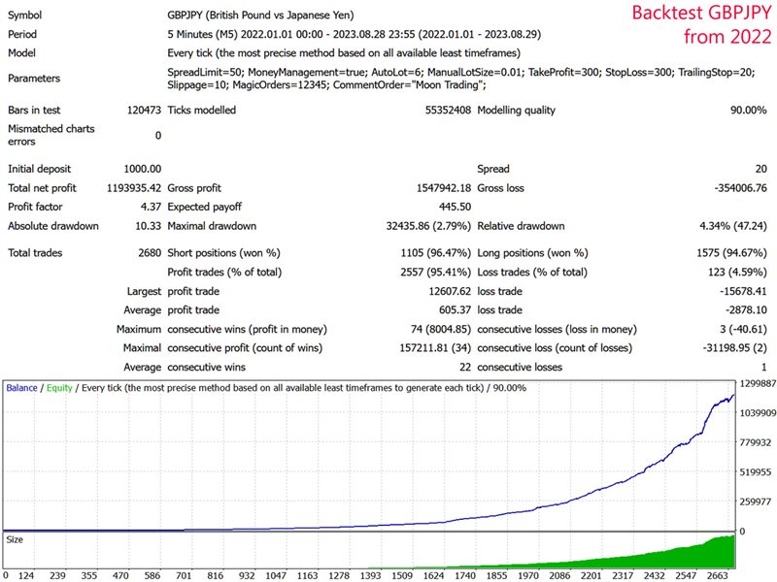Click the green 'Equity' legend label
This screenshot has width=777, height=582.
[x=59, y=388]
